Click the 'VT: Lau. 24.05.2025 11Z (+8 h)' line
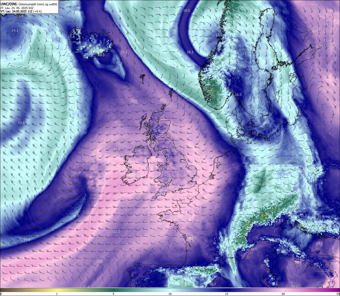 (21, 11)
